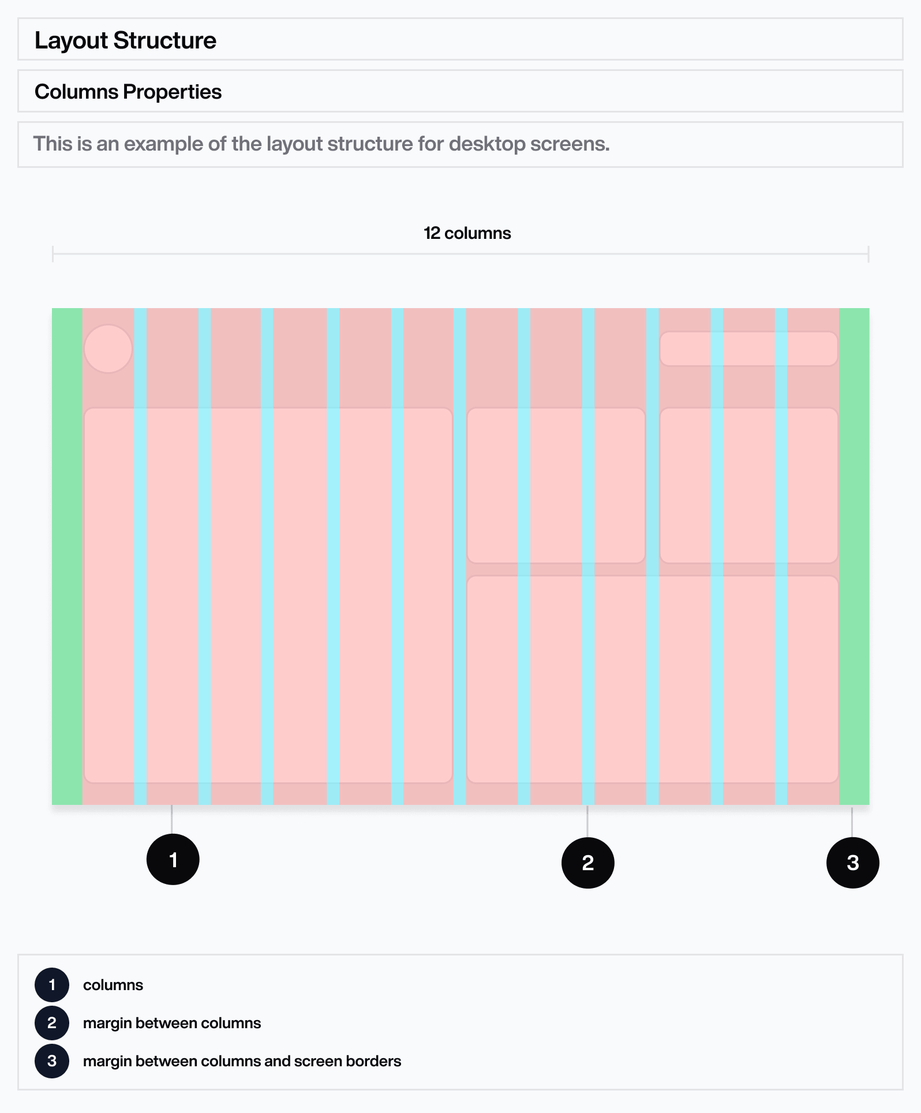Click the 12 columns label
The image size is (921, 1113).
[x=467, y=233]
